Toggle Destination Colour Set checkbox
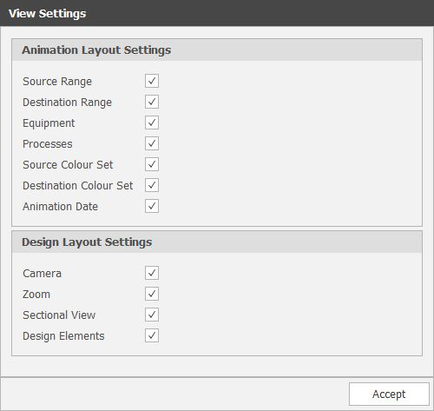 tap(152, 185)
